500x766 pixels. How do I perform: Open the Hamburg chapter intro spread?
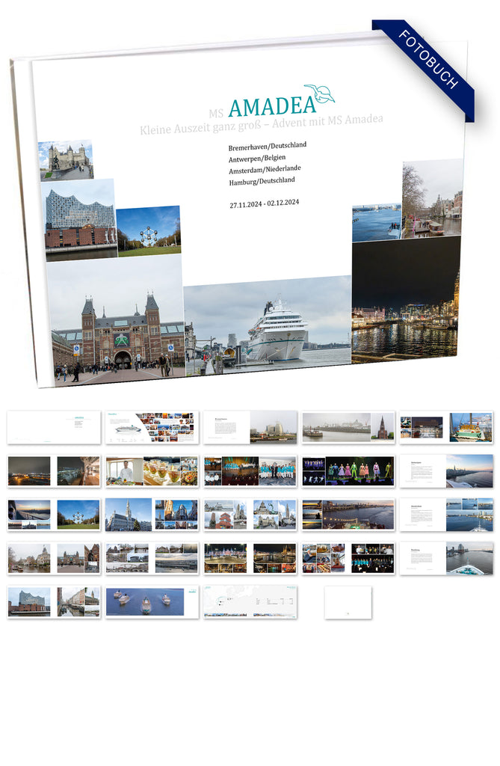point(446,558)
